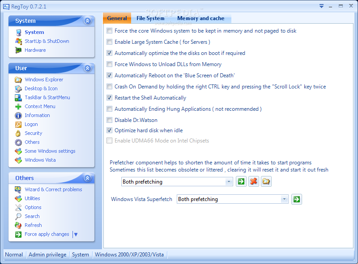Screen dimensions: 358x264
Task: Click the Utilities icon
Action: point(18,199)
